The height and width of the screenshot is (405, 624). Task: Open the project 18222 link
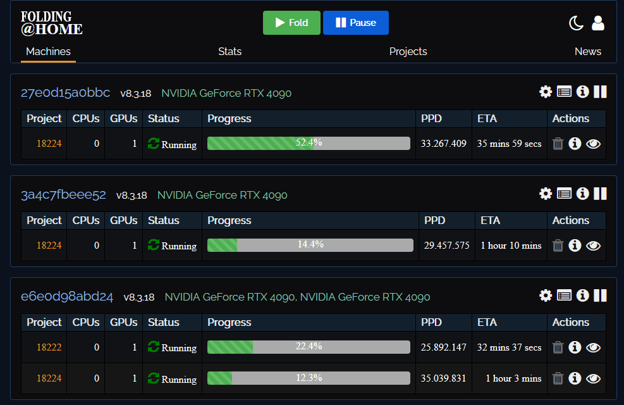(x=49, y=347)
